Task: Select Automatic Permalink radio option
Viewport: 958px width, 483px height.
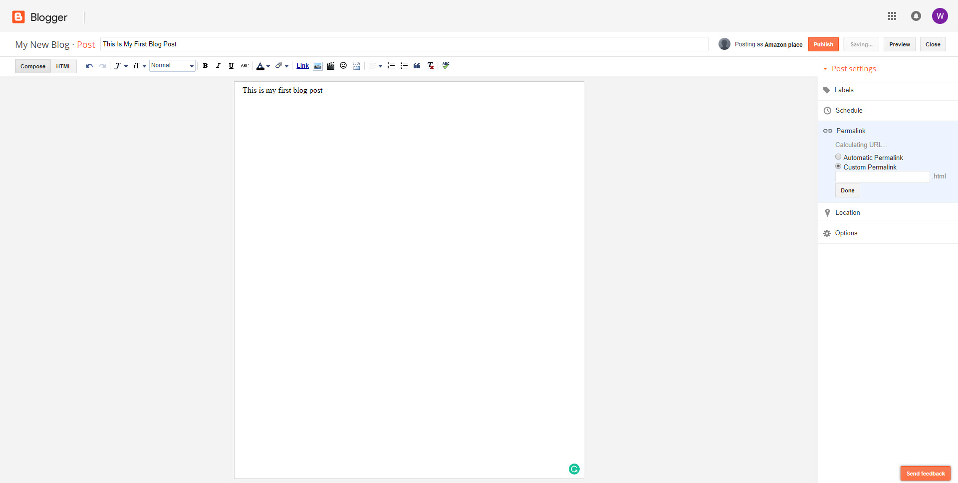Action: coord(838,157)
